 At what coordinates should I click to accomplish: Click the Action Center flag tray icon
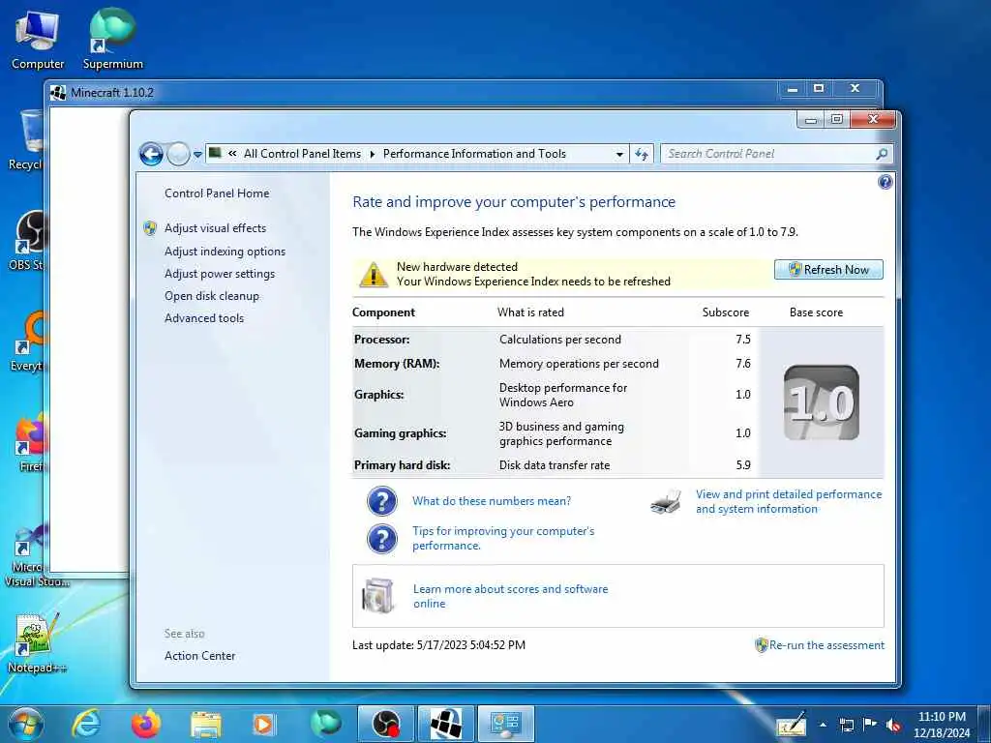[870, 725]
